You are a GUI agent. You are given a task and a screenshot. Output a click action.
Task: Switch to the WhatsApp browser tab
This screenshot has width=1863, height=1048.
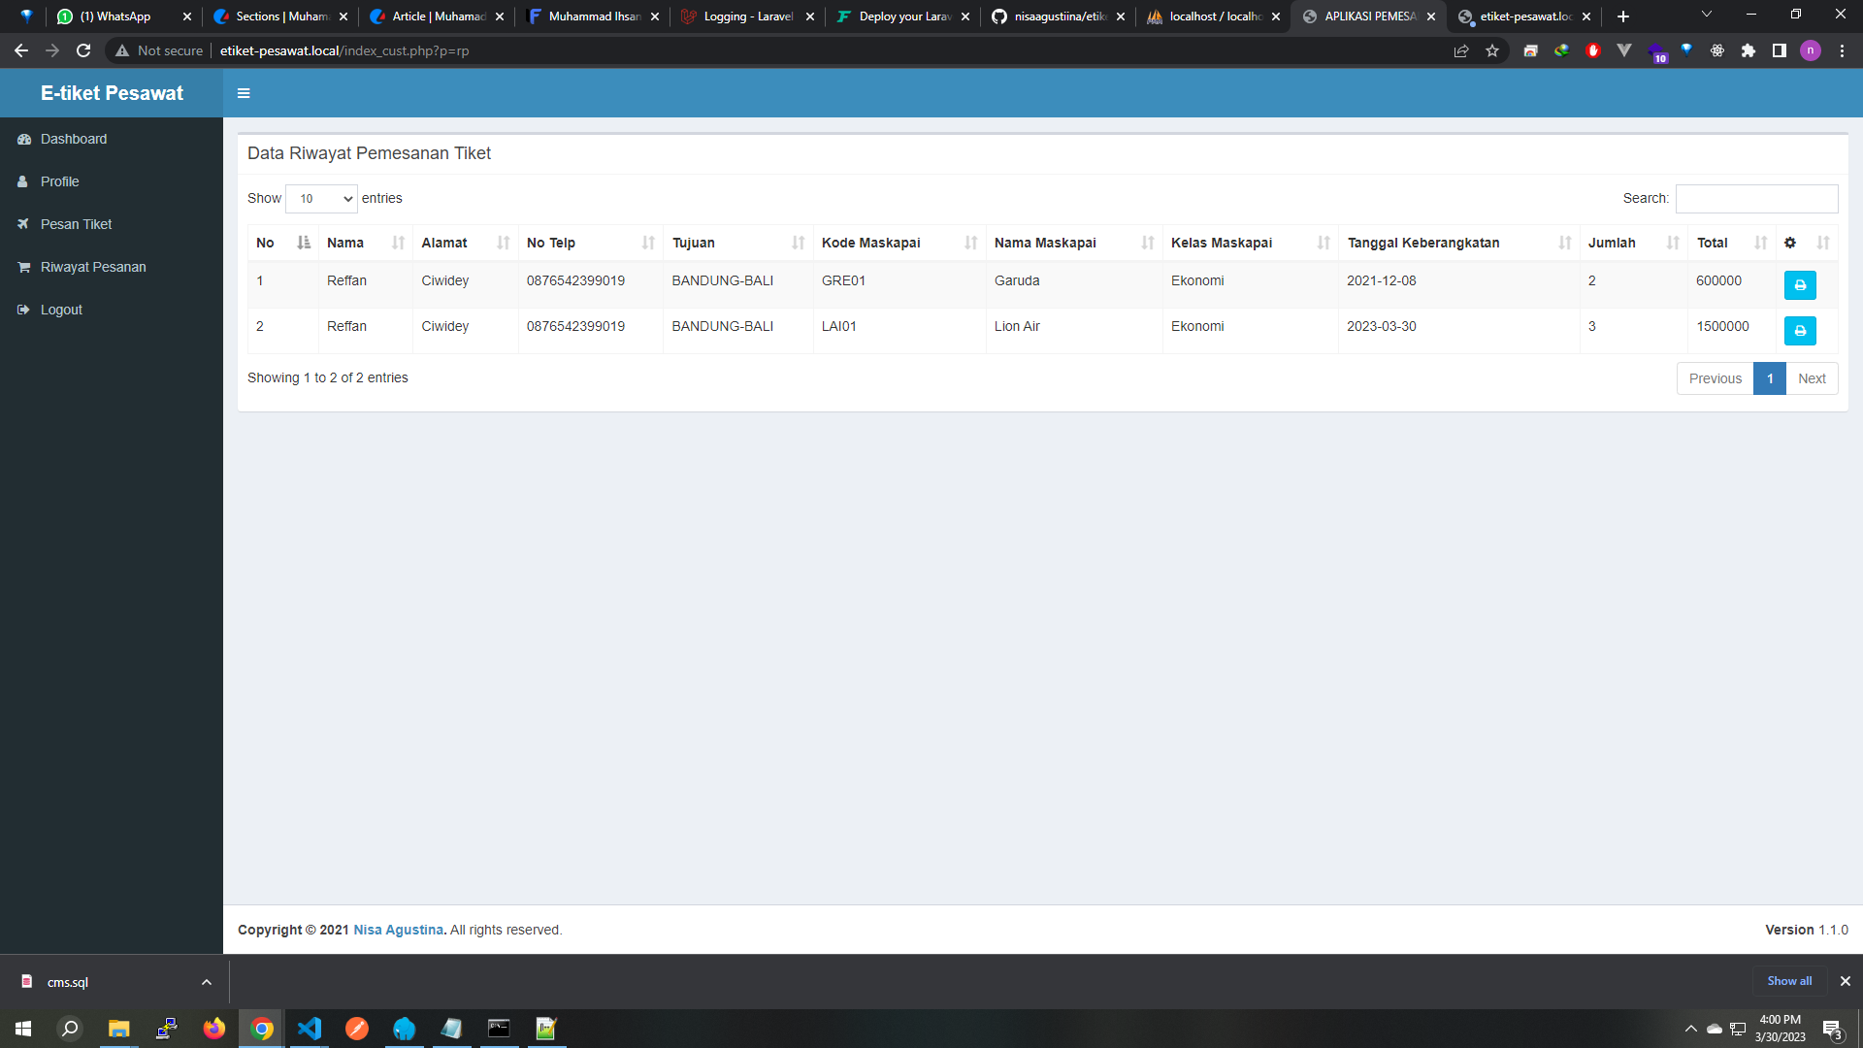click(124, 16)
